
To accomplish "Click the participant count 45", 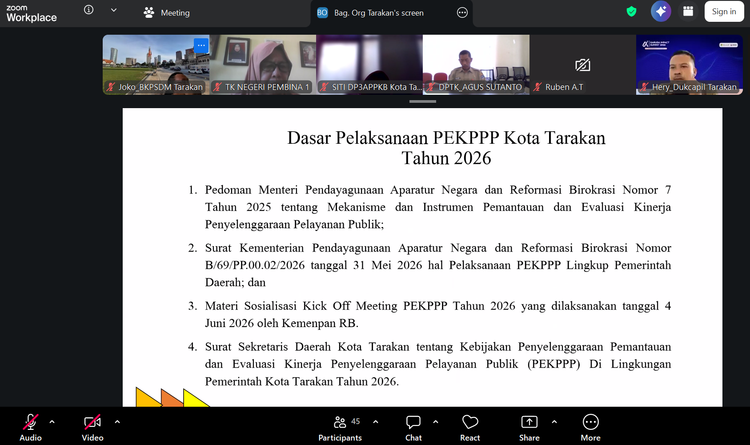I will tap(356, 421).
